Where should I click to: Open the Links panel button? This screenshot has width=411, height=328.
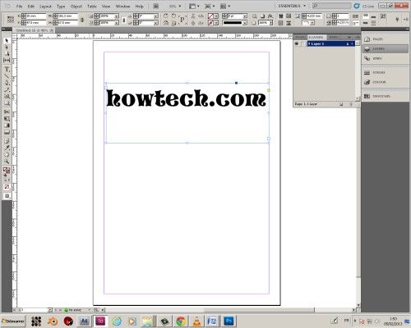(x=385, y=58)
